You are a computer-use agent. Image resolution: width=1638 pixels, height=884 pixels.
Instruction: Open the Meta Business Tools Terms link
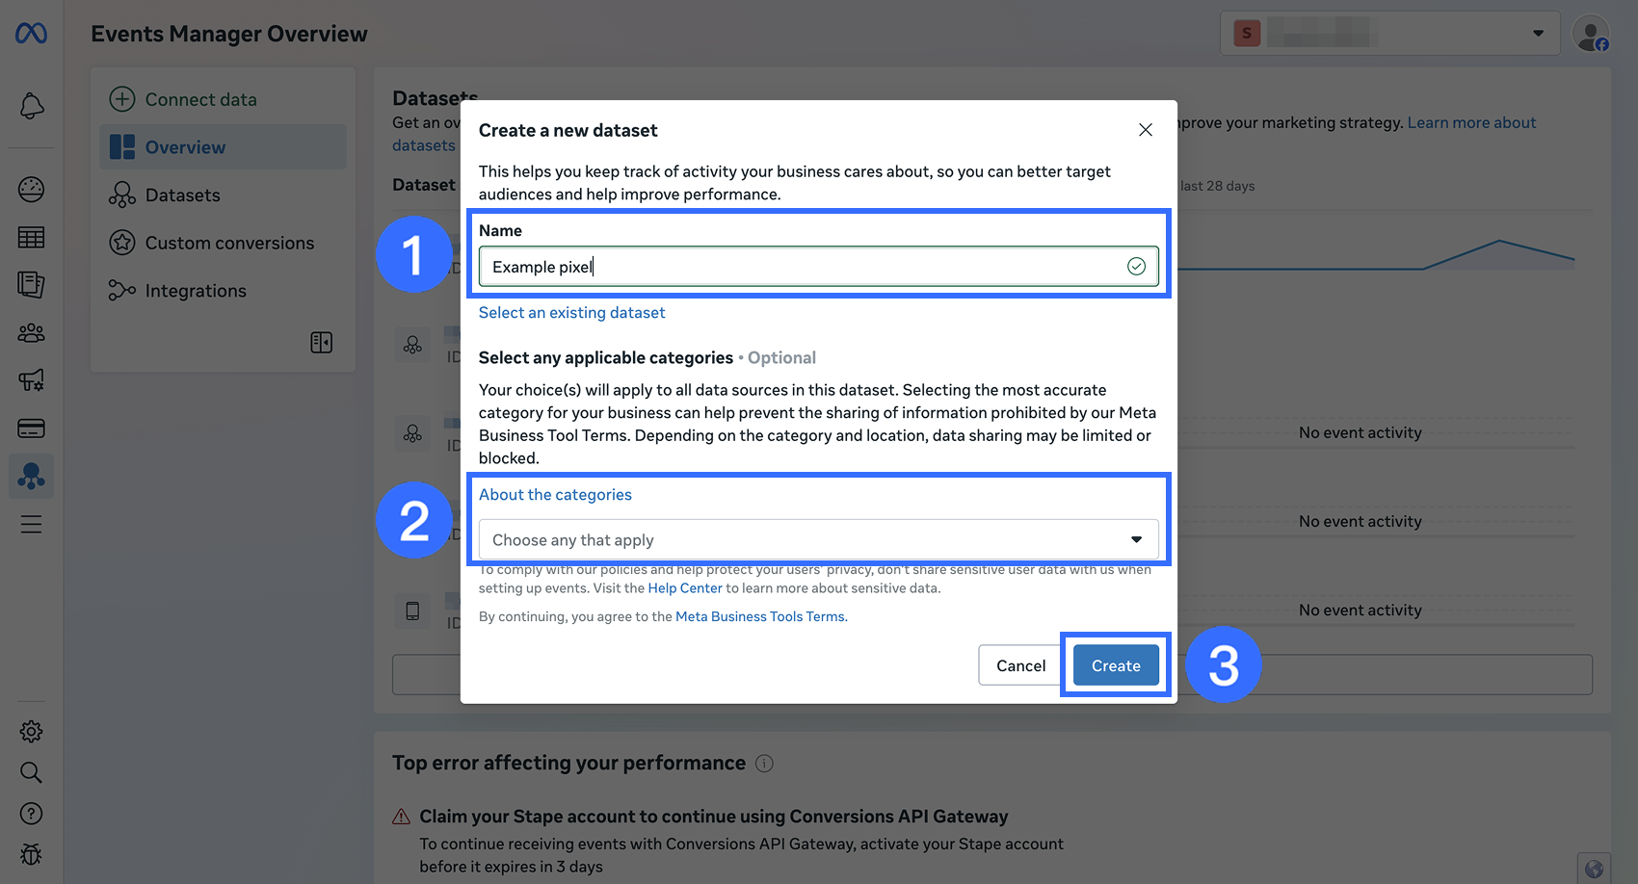click(x=761, y=616)
